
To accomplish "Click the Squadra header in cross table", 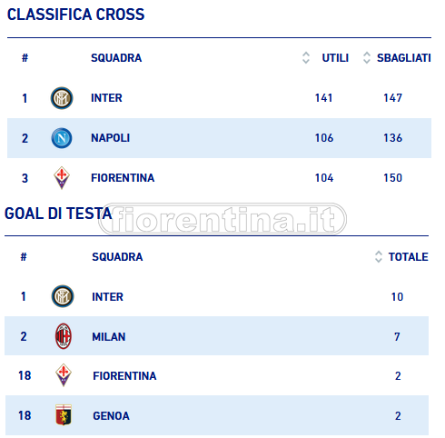I will pyautogui.click(x=116, y=58).
